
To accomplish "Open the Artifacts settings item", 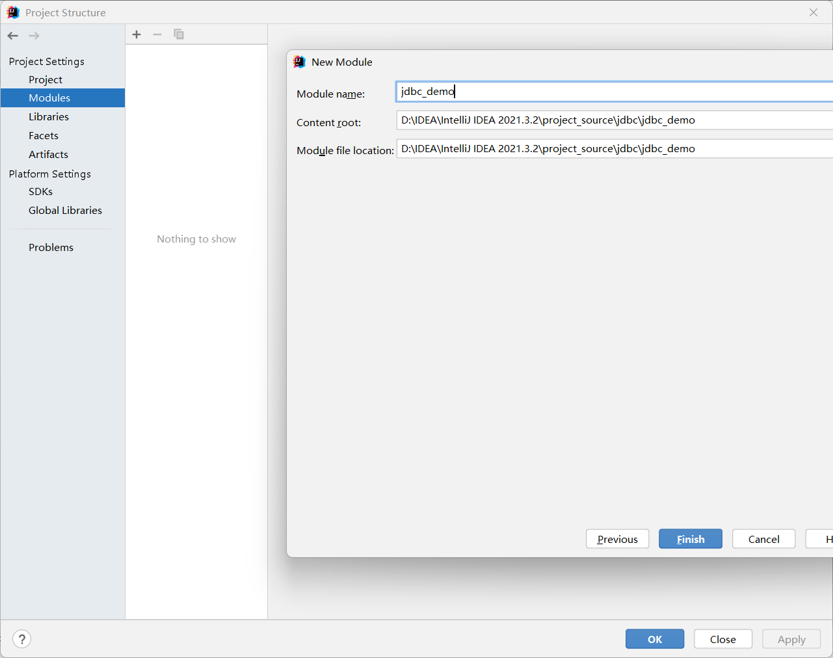I will (48, 154).
